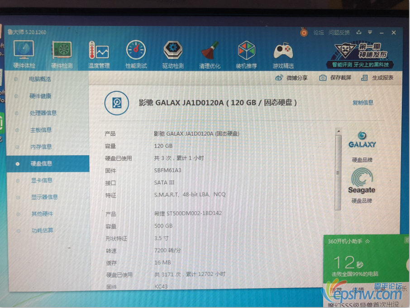
Task: Click the skin changer icon in title bar
Action: point(359,32)
